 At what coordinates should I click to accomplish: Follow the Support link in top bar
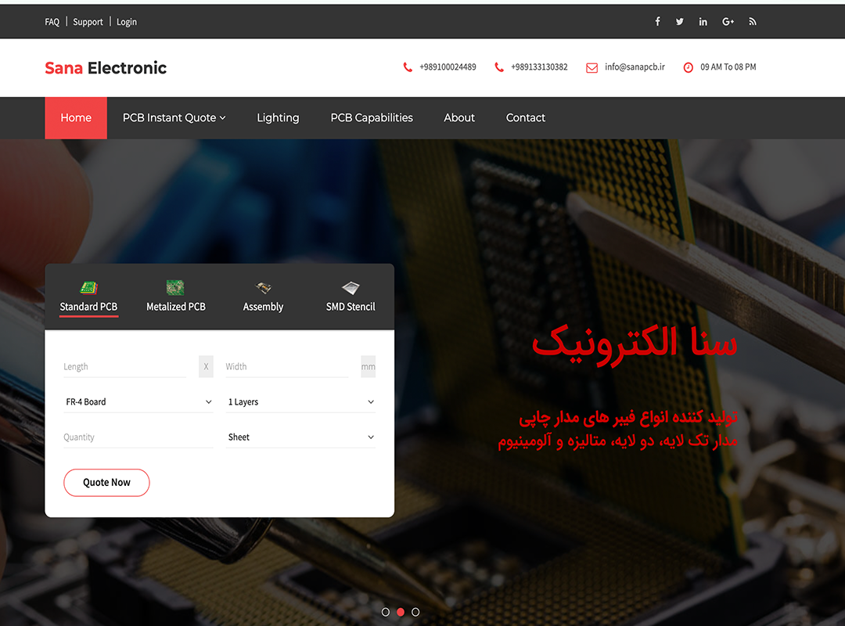[88, 22]
